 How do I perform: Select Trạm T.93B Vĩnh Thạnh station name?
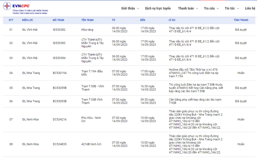coord(92,101)
